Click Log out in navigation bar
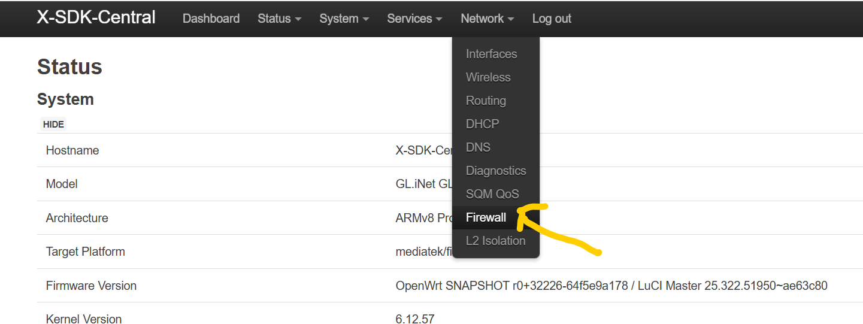This screenshot has height=324, width=863. [552, 19]
